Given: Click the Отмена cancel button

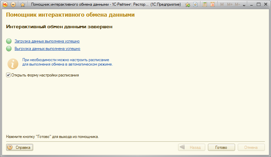Looking at the screenshot, I should pos(251,147).
